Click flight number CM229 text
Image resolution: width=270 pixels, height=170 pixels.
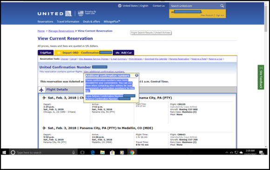click(x=182, y=104)
